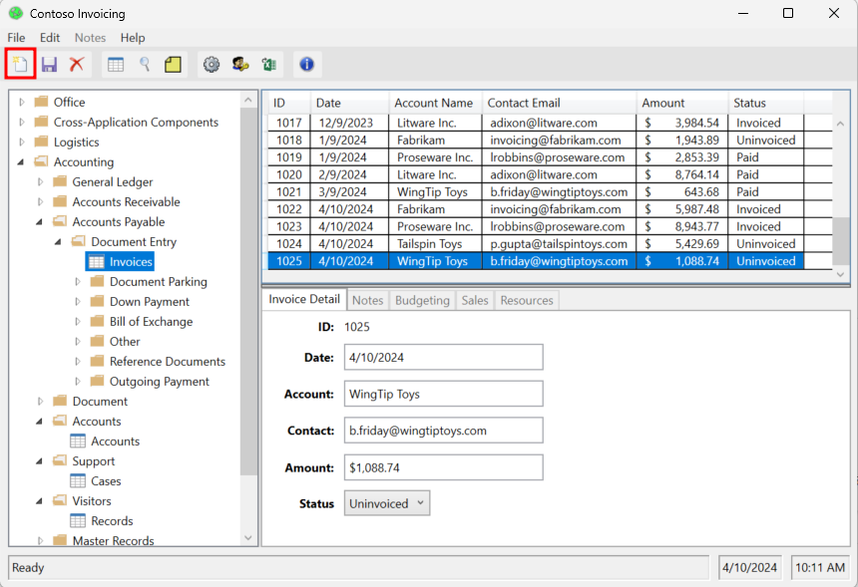The image size is (858, 587).
Task: Click the New document toolbar icon
Action: pos(21,65)
